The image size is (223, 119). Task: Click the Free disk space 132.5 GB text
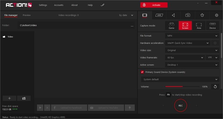coord(10,108)
